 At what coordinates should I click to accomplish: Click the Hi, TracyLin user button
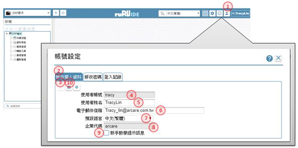point(240,14)
